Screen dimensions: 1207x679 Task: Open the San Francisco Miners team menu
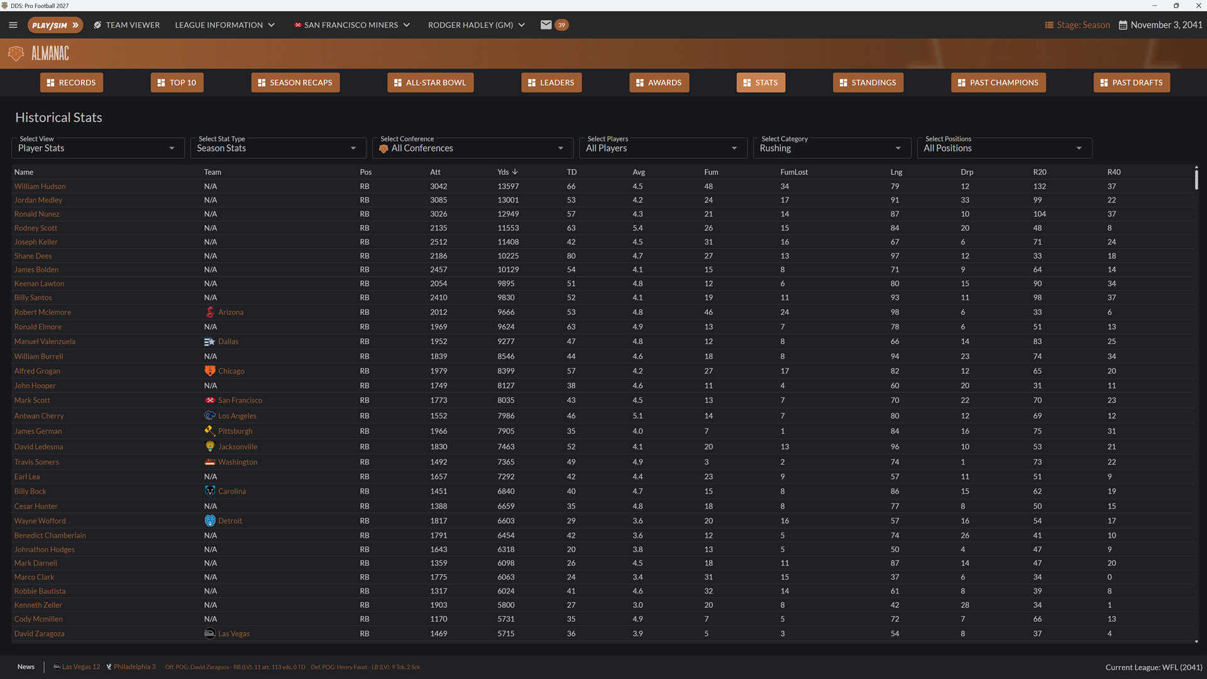pos(352,25)
